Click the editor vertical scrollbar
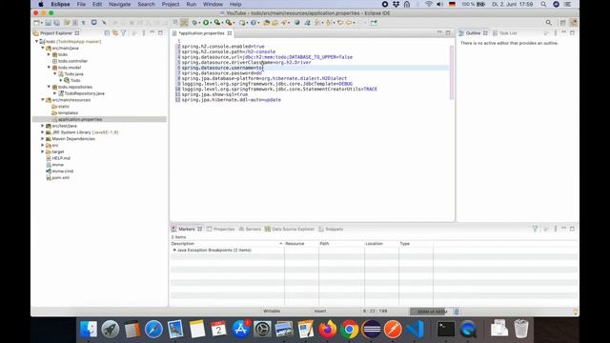 point(451,72)
